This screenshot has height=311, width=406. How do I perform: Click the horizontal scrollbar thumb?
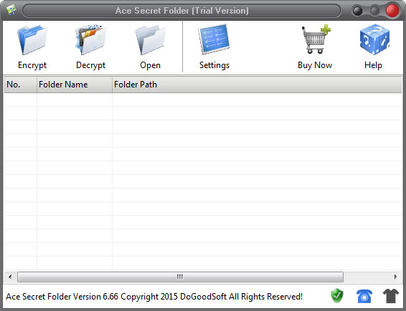click(x=180, y=277)
